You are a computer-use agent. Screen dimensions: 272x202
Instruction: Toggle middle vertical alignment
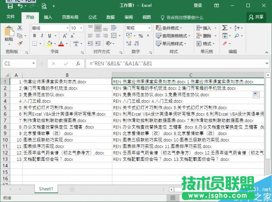[x=98, y=28]
